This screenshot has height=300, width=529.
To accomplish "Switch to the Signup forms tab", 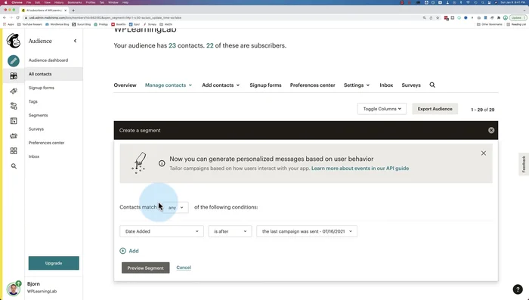I will click(x=265, y=85).
